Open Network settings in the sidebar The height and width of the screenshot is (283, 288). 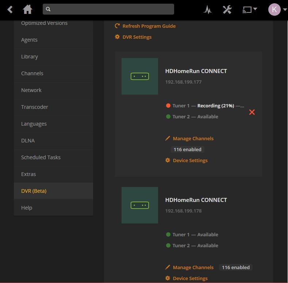pyautogui.click(x=53, y=90)
